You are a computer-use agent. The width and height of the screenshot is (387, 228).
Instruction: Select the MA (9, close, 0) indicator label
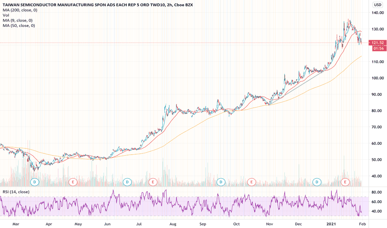(x=17, y=20)
